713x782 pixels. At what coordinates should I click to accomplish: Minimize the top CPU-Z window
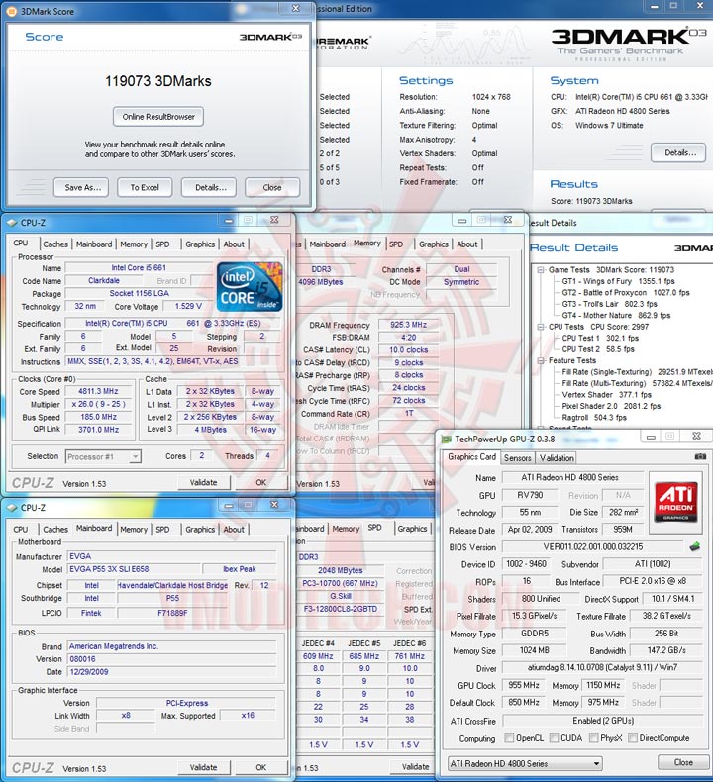229,220
